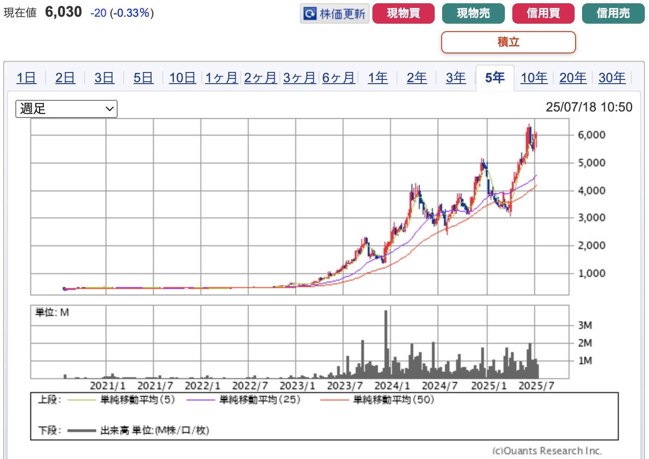The height and width of the screenshot is (459, 649).
Task: Show the 3ヶ月 chart
Action: [x=299, y=78]
